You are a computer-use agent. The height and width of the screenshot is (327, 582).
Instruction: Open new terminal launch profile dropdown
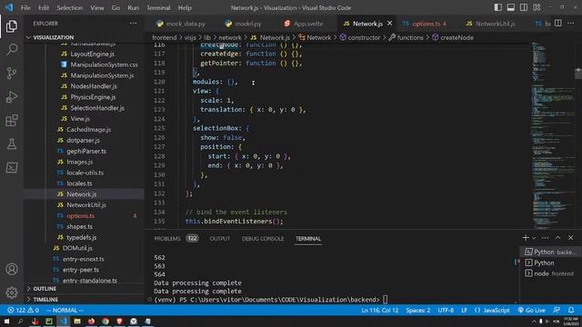click(x=534, y=238)
